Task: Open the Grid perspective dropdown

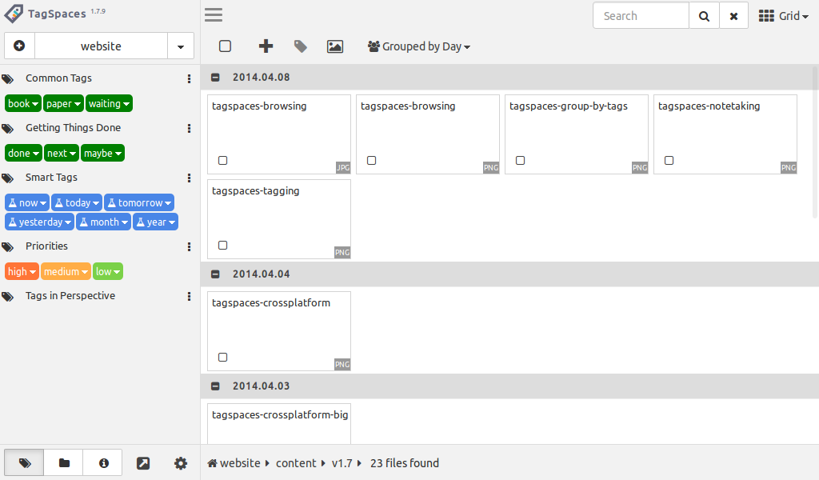Action: click(784, 16)
